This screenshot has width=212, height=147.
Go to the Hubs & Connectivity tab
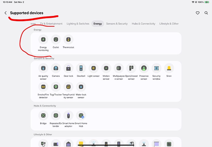pos(143,24)
